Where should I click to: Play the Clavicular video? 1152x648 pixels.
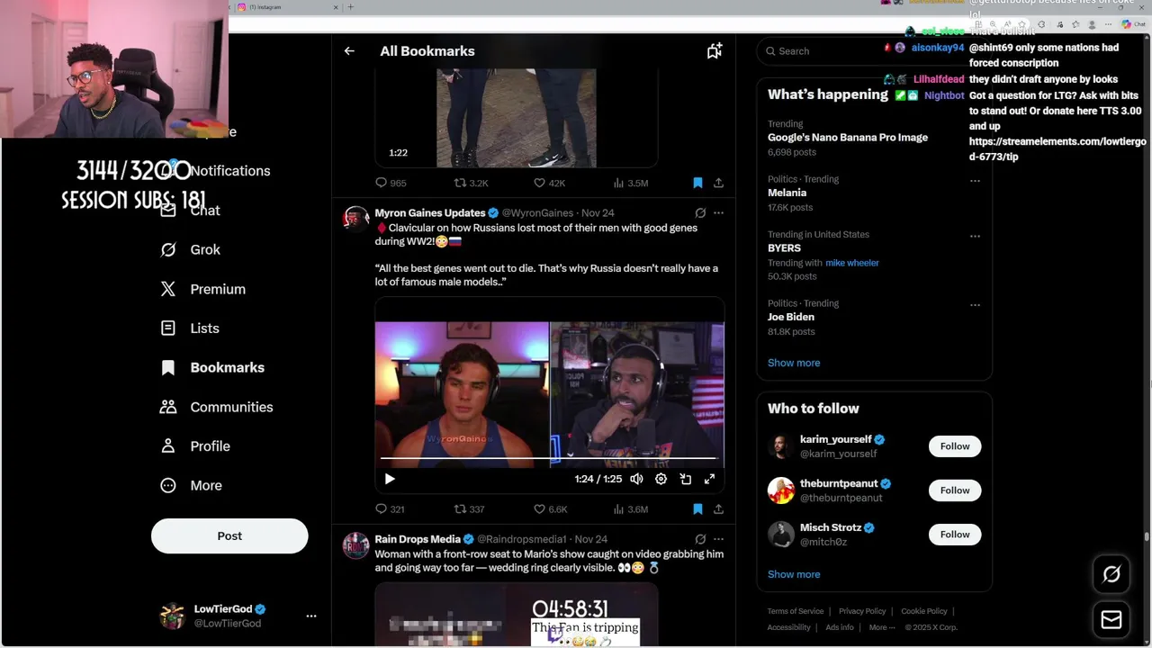(x=390, y=479)
